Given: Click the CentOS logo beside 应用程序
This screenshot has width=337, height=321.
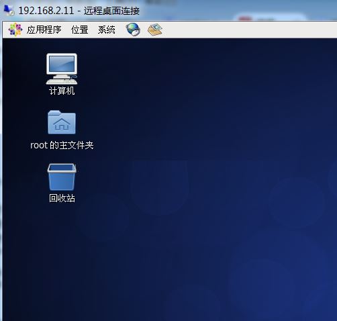Looking at the screenshot, I should (x=15, y=30).
